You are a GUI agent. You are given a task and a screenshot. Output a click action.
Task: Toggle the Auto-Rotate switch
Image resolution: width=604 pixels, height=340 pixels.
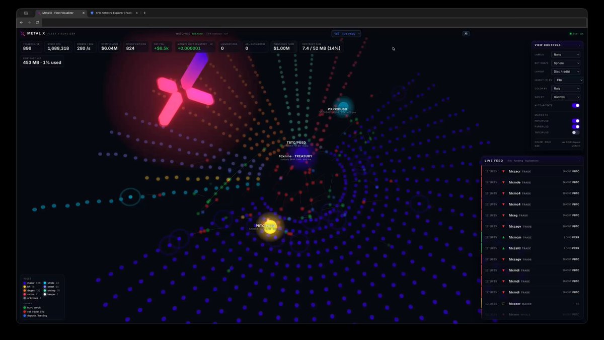tap(576, 105)
